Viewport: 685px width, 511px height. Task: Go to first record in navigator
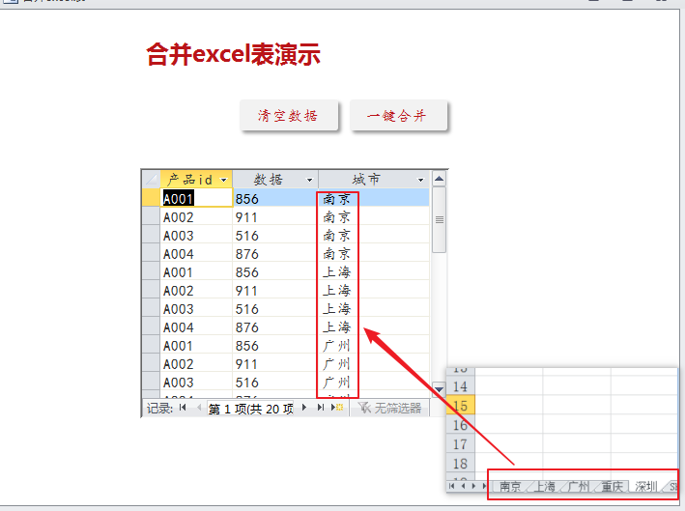point(183,408)
